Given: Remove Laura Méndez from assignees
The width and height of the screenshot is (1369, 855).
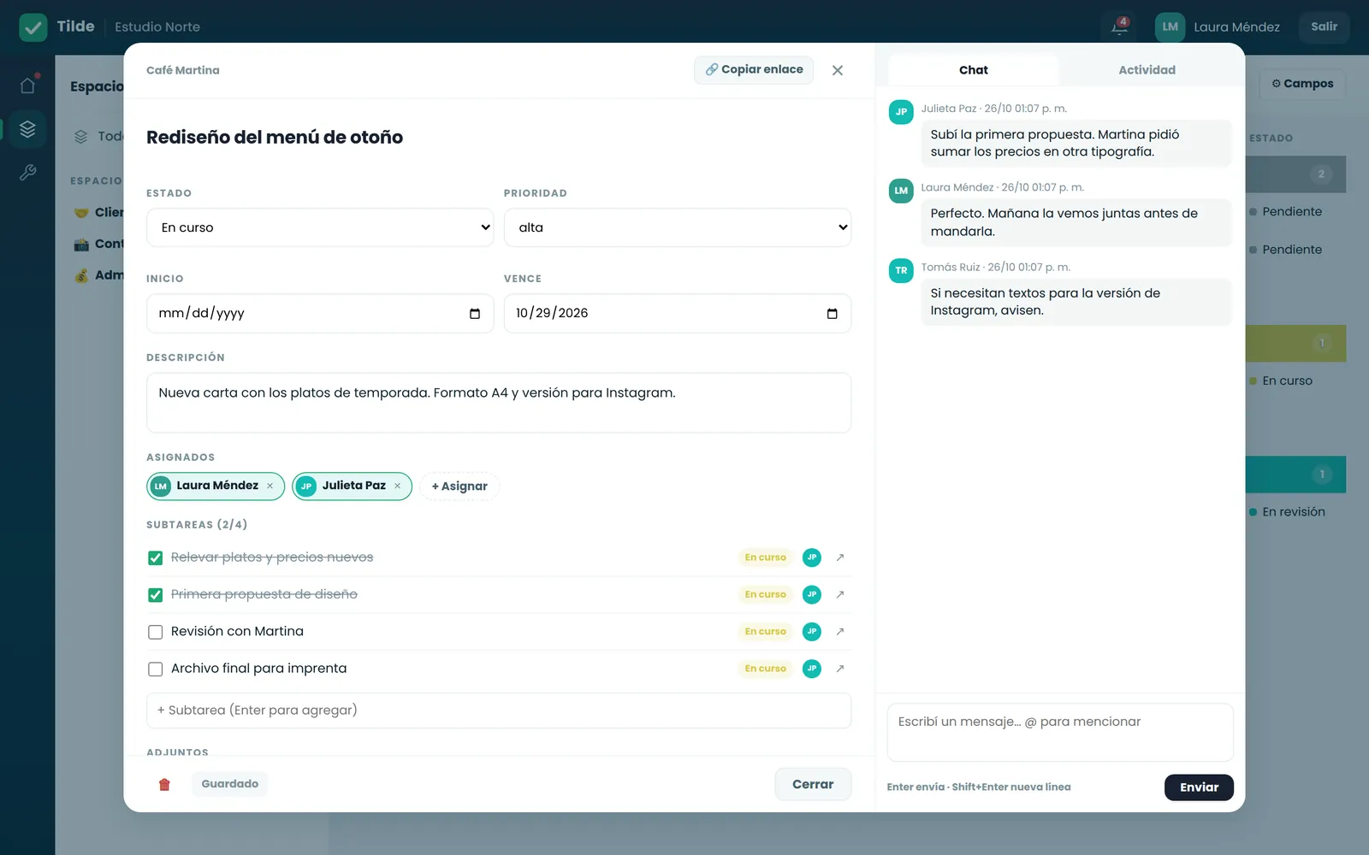Looking at the screenshot, I should tap(270, 486).
